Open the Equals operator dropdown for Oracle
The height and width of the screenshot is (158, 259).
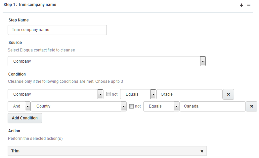[153, 94]
